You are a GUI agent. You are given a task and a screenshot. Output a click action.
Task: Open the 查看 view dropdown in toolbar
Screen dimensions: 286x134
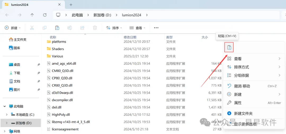[137, 28]
